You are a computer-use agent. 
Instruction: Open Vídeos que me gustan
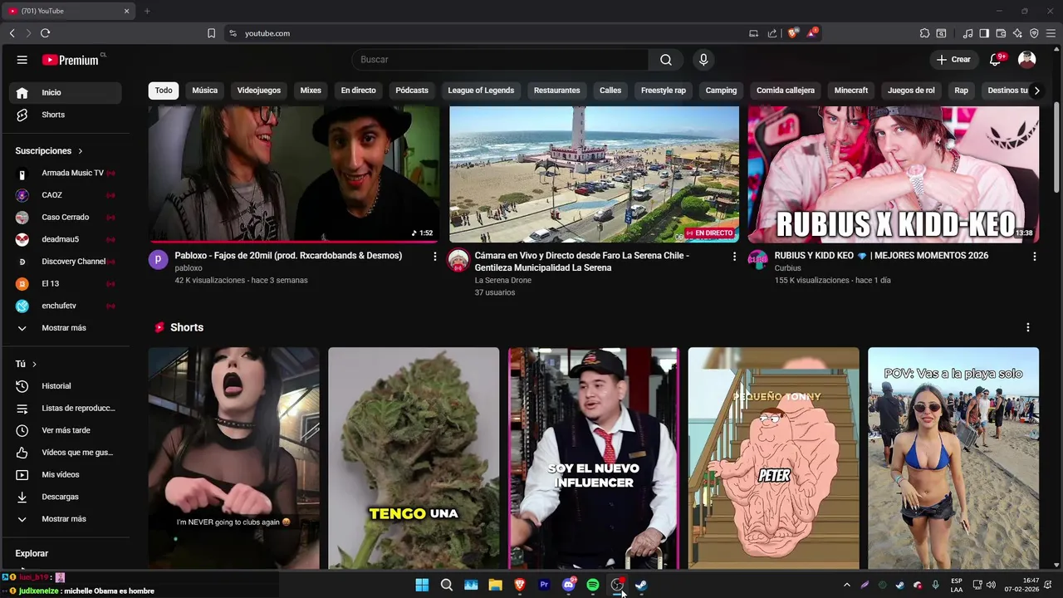click(66, 453)
